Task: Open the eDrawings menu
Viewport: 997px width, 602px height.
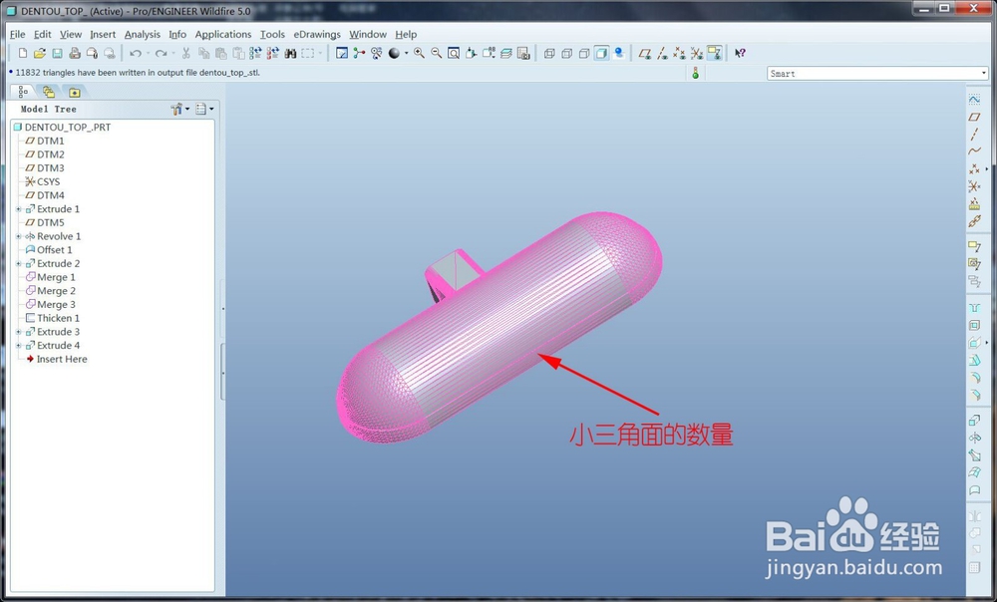Action: [x=316, y=33]
